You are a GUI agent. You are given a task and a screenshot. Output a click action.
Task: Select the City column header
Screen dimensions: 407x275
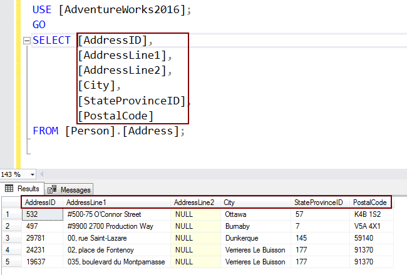coord(229,202)
